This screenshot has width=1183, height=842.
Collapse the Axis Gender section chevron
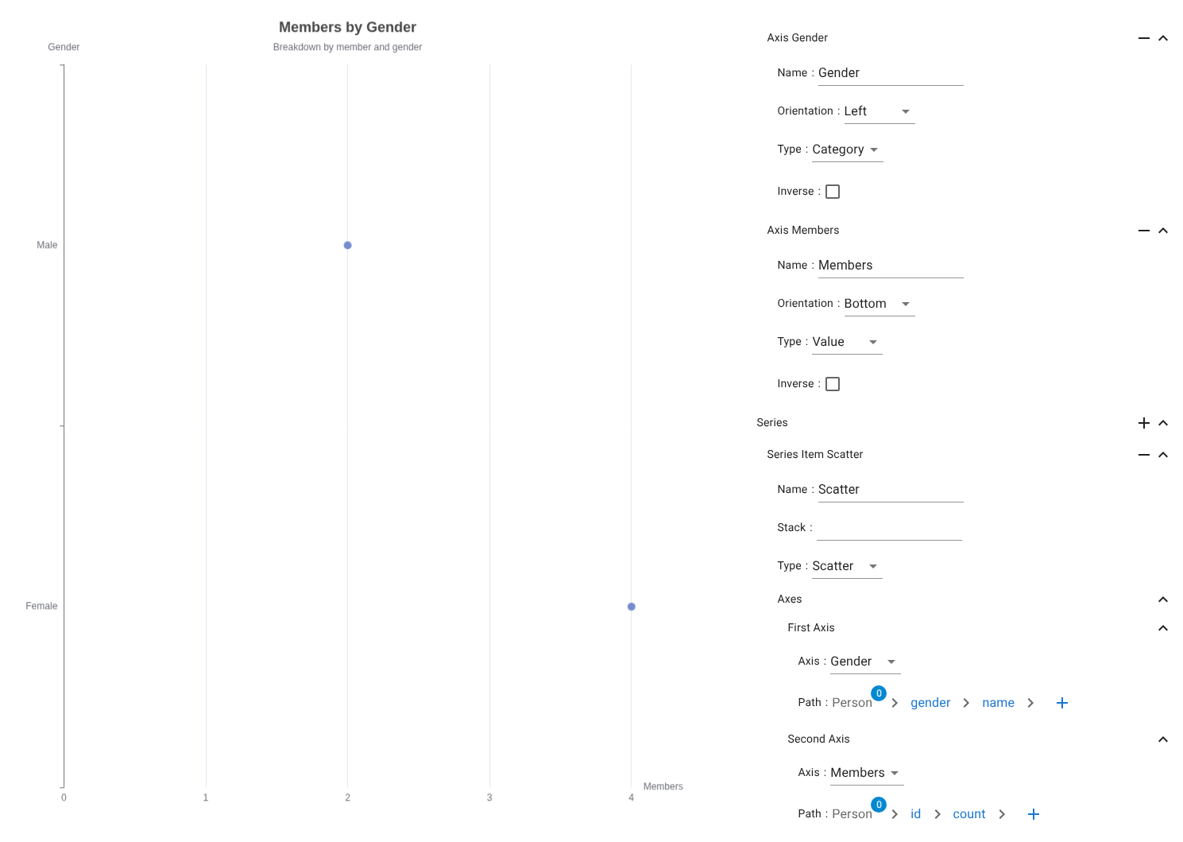(x=1162, y=38)
